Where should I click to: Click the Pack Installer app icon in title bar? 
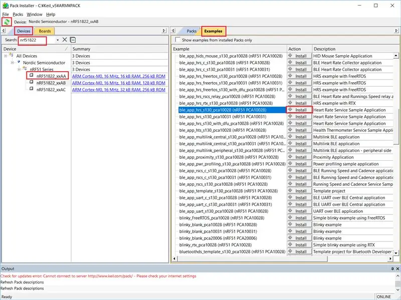pos(6,6)
